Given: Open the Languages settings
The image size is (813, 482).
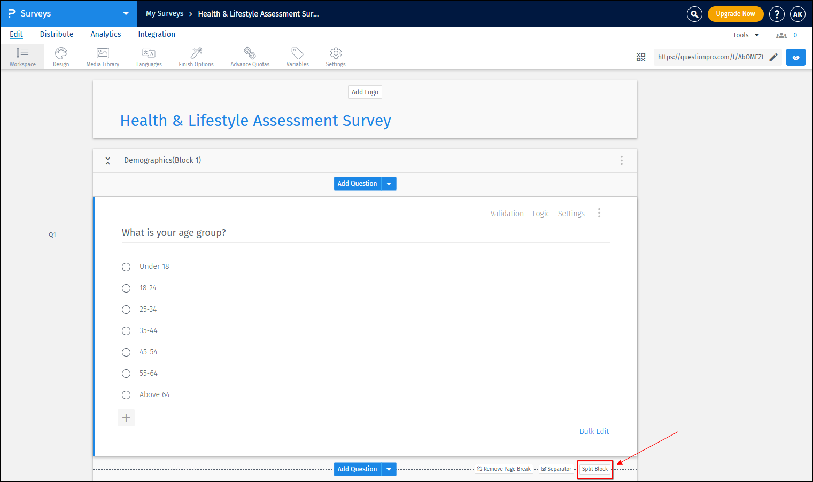Looking at the screenshot, I should (x=149, y=57).
